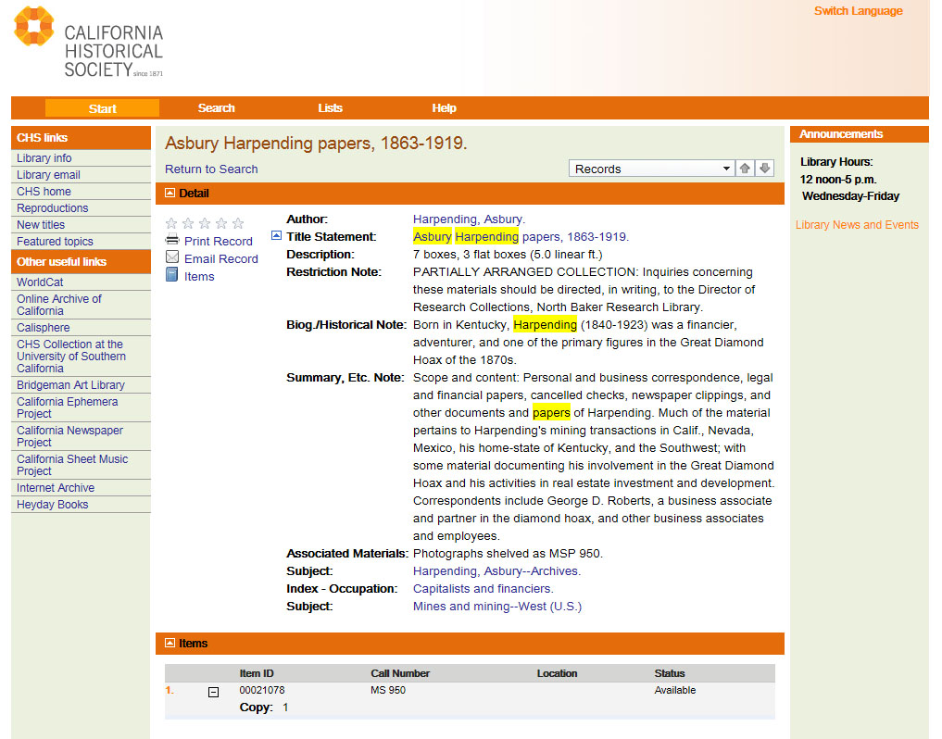Open Featured topics link
Viewport: 942px width, 739px height.
click(55, 242)
